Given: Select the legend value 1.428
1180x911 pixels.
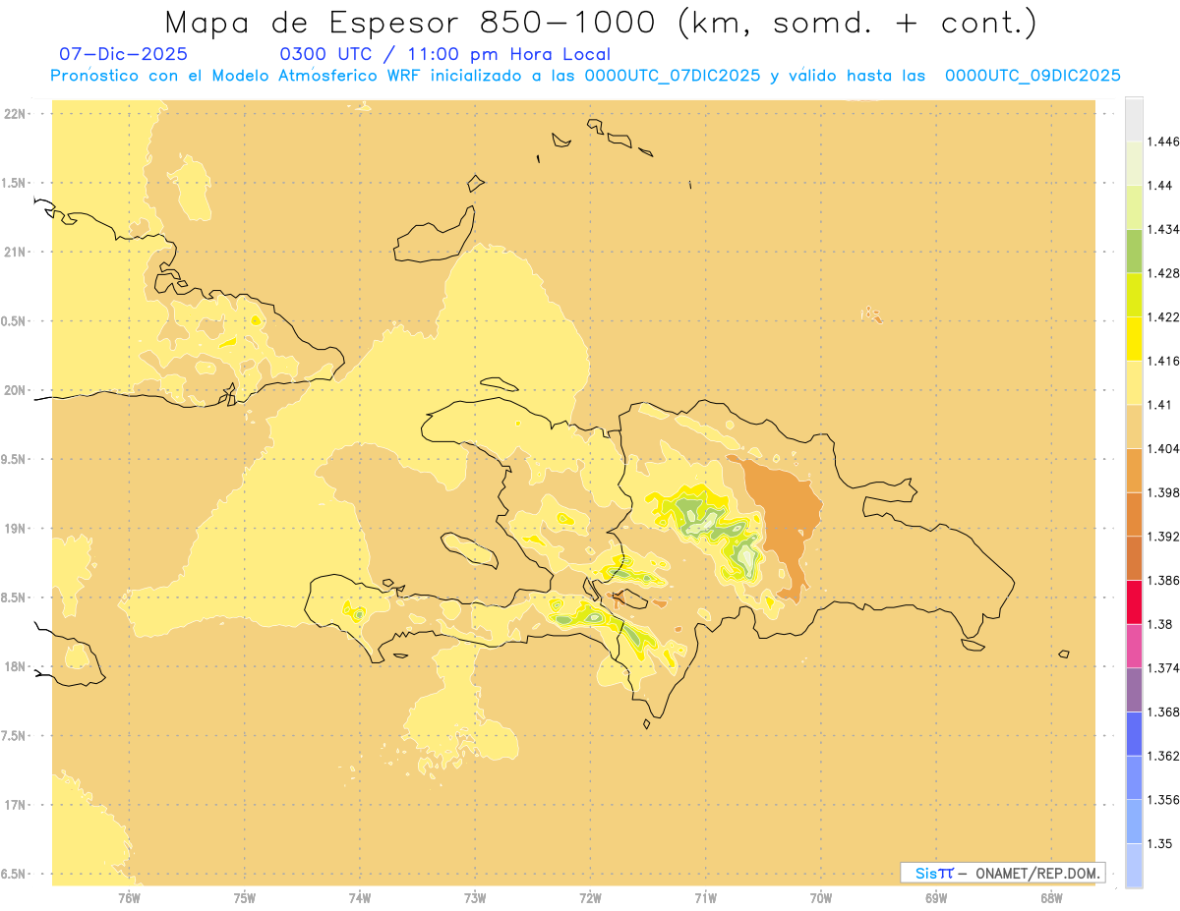Looking at the screenshot, I should pos(1163,273).
